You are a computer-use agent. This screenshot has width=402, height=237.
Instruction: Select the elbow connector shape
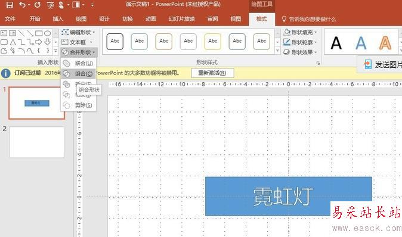(21, 42)
